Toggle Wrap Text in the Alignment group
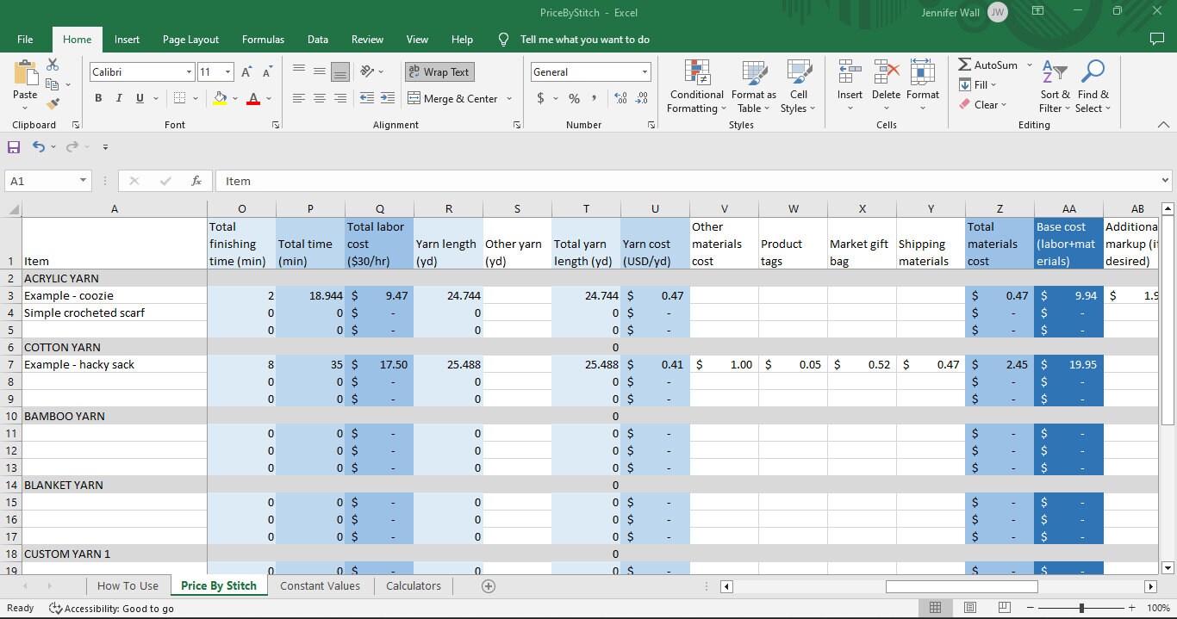The width and height of the screenshot is (1177, 619). point(439,71)
